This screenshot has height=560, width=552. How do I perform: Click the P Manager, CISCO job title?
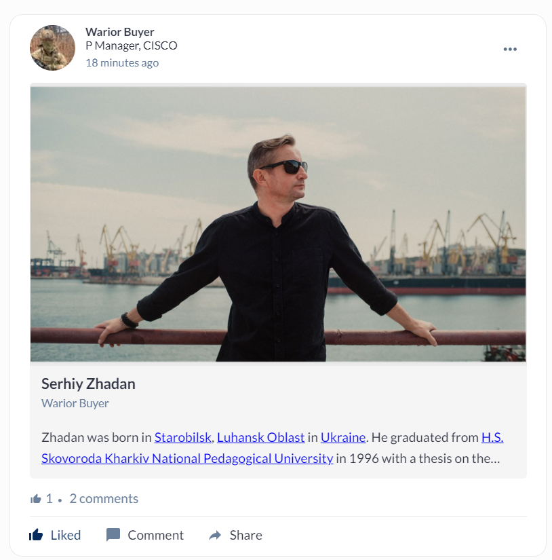132,46
